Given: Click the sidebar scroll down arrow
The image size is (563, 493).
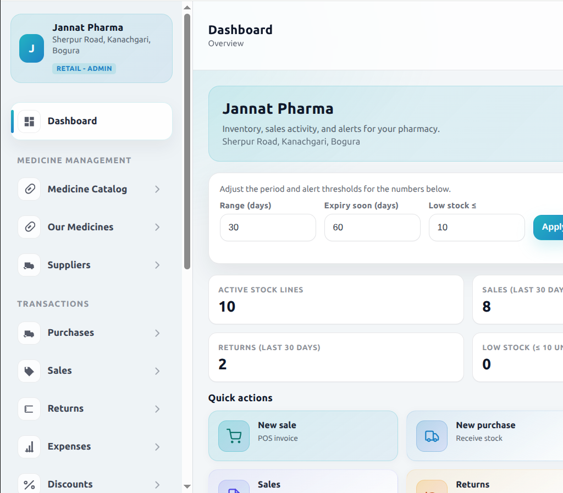Looking at the screenshot, I should coord(187,486).
